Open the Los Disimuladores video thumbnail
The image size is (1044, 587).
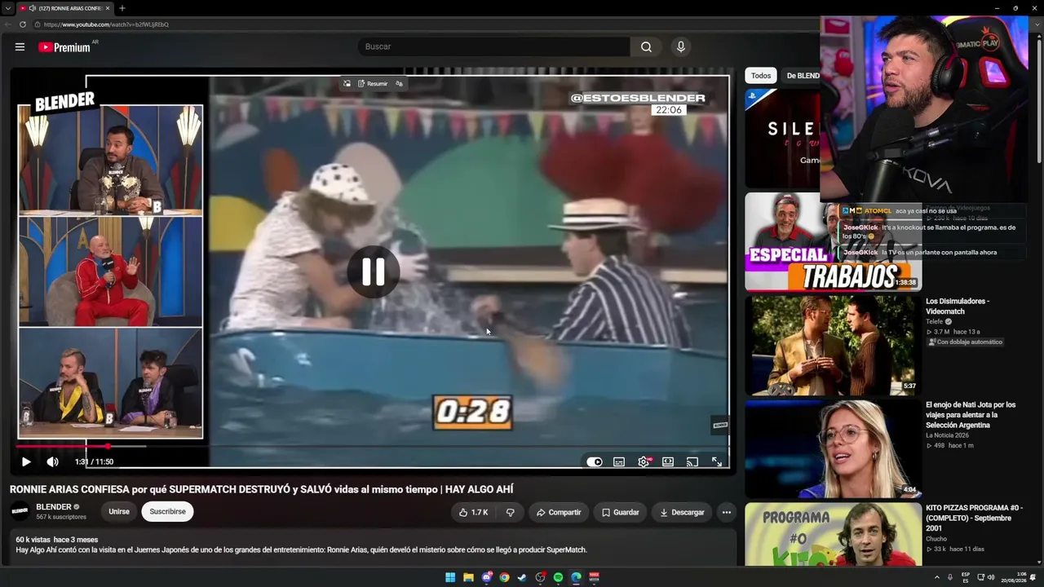(833, 345)
